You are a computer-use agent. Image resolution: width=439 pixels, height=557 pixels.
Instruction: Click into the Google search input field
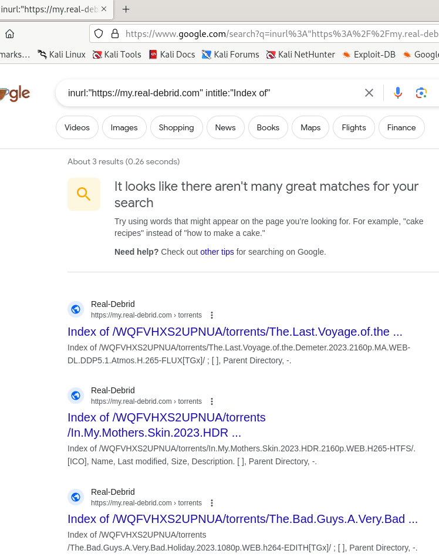point(205,93)
